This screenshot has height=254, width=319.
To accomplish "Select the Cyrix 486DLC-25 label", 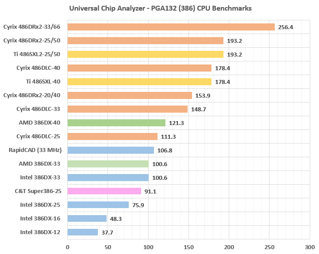I will (x=38, y=136).
